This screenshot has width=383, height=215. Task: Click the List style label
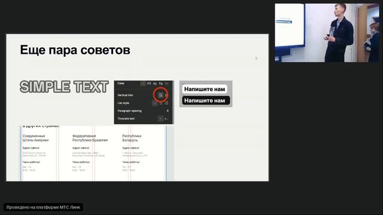[123, 103]
